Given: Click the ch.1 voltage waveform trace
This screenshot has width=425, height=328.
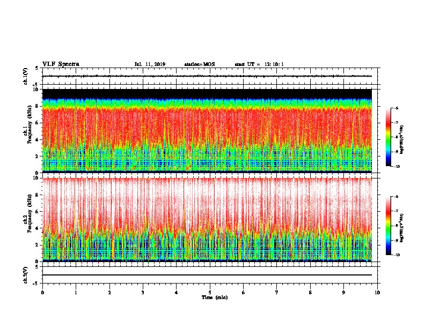Looking at the screenshot, I should click(x=207, y=76).
